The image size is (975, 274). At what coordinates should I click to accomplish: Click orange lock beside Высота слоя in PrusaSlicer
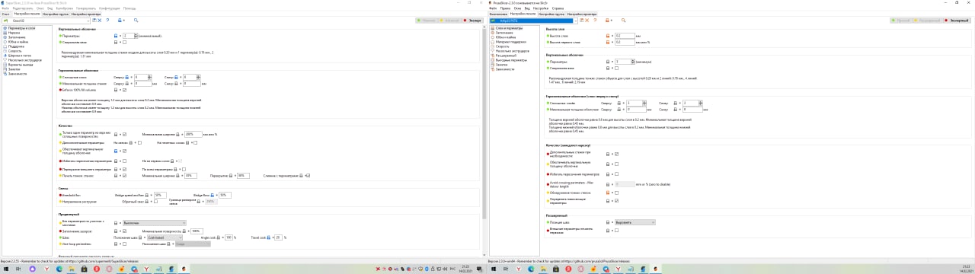click(x=608, y=36)
